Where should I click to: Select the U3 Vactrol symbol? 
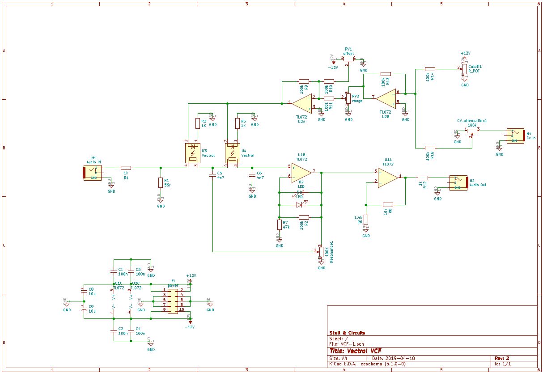point(193,153)
